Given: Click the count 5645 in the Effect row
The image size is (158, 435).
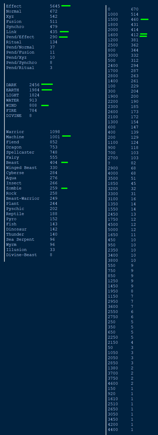Looking at the screenshot, I should pyautogui.click(x=55, y=6).
